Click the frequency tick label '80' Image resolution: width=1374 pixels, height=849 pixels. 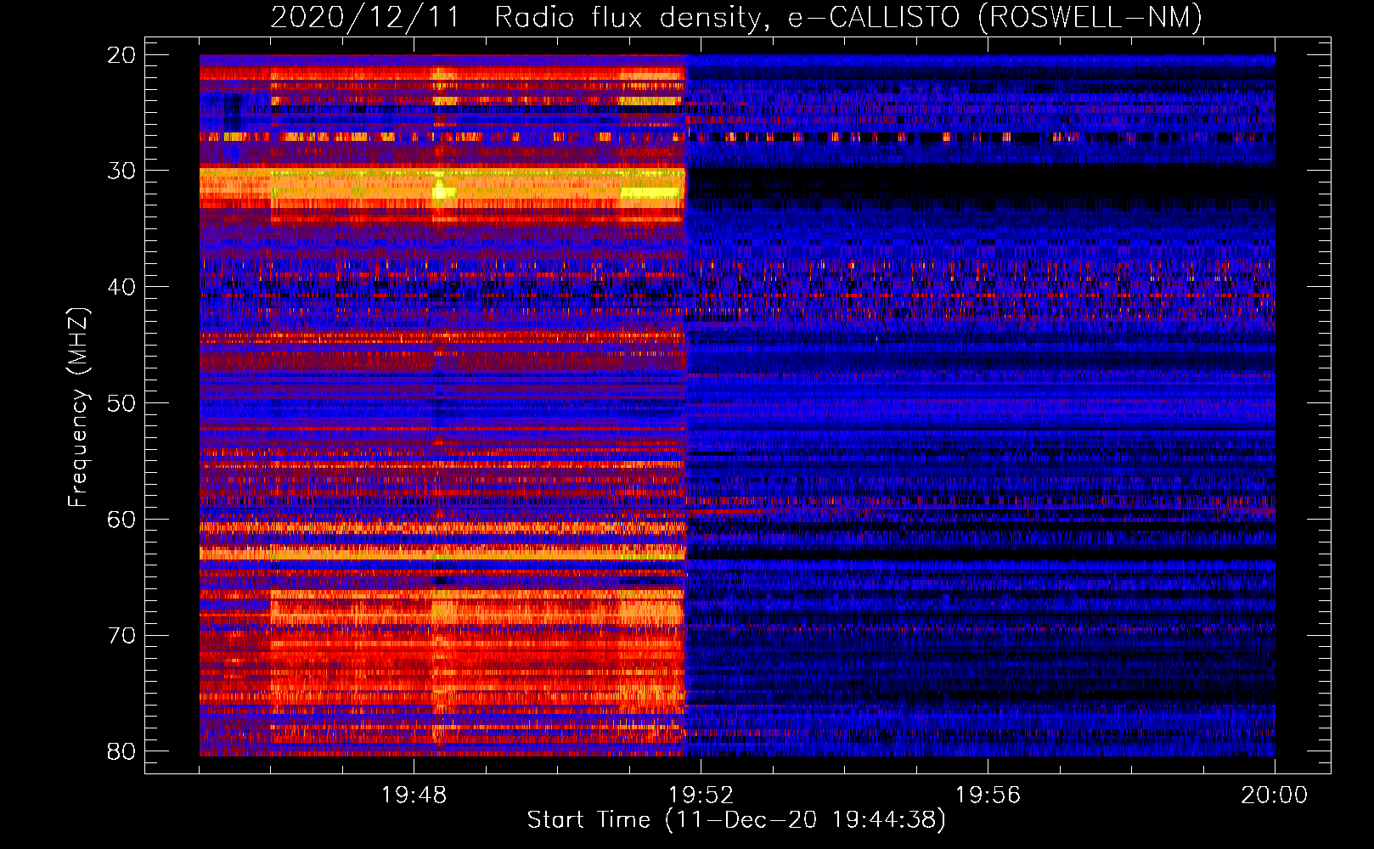point(121,751)
